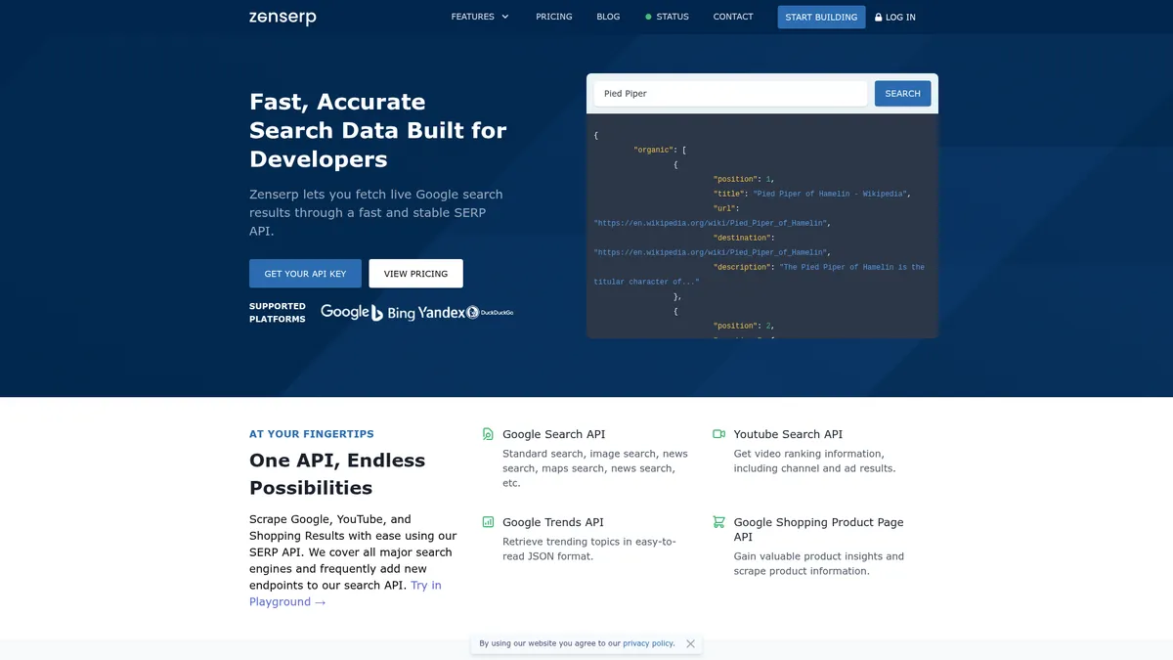Click the Google Trends API chart icon
The height and width of the screenshot is (660, 1173).
click(488, 522)
